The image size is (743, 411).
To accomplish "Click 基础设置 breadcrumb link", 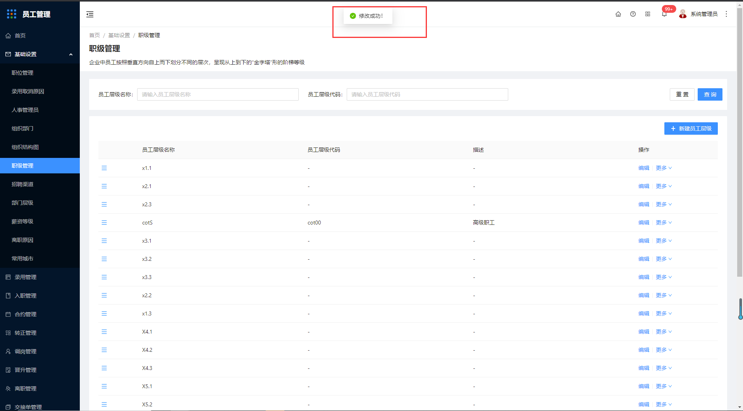I will (x=119, y=35).
